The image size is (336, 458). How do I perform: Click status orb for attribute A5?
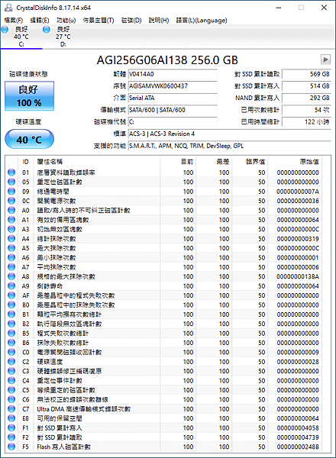point(11,248)
